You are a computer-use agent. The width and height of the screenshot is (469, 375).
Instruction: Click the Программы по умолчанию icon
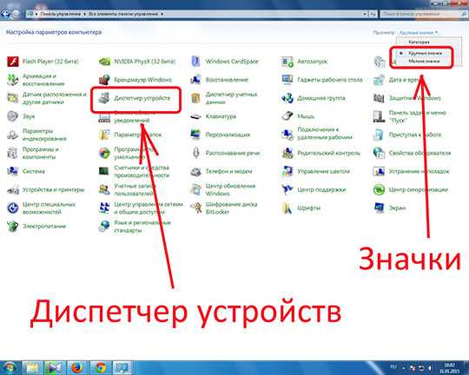[x=104, y=153]
